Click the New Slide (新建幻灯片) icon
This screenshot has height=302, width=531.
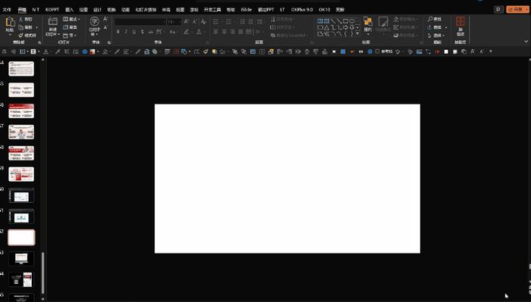(x=52, y=22)
